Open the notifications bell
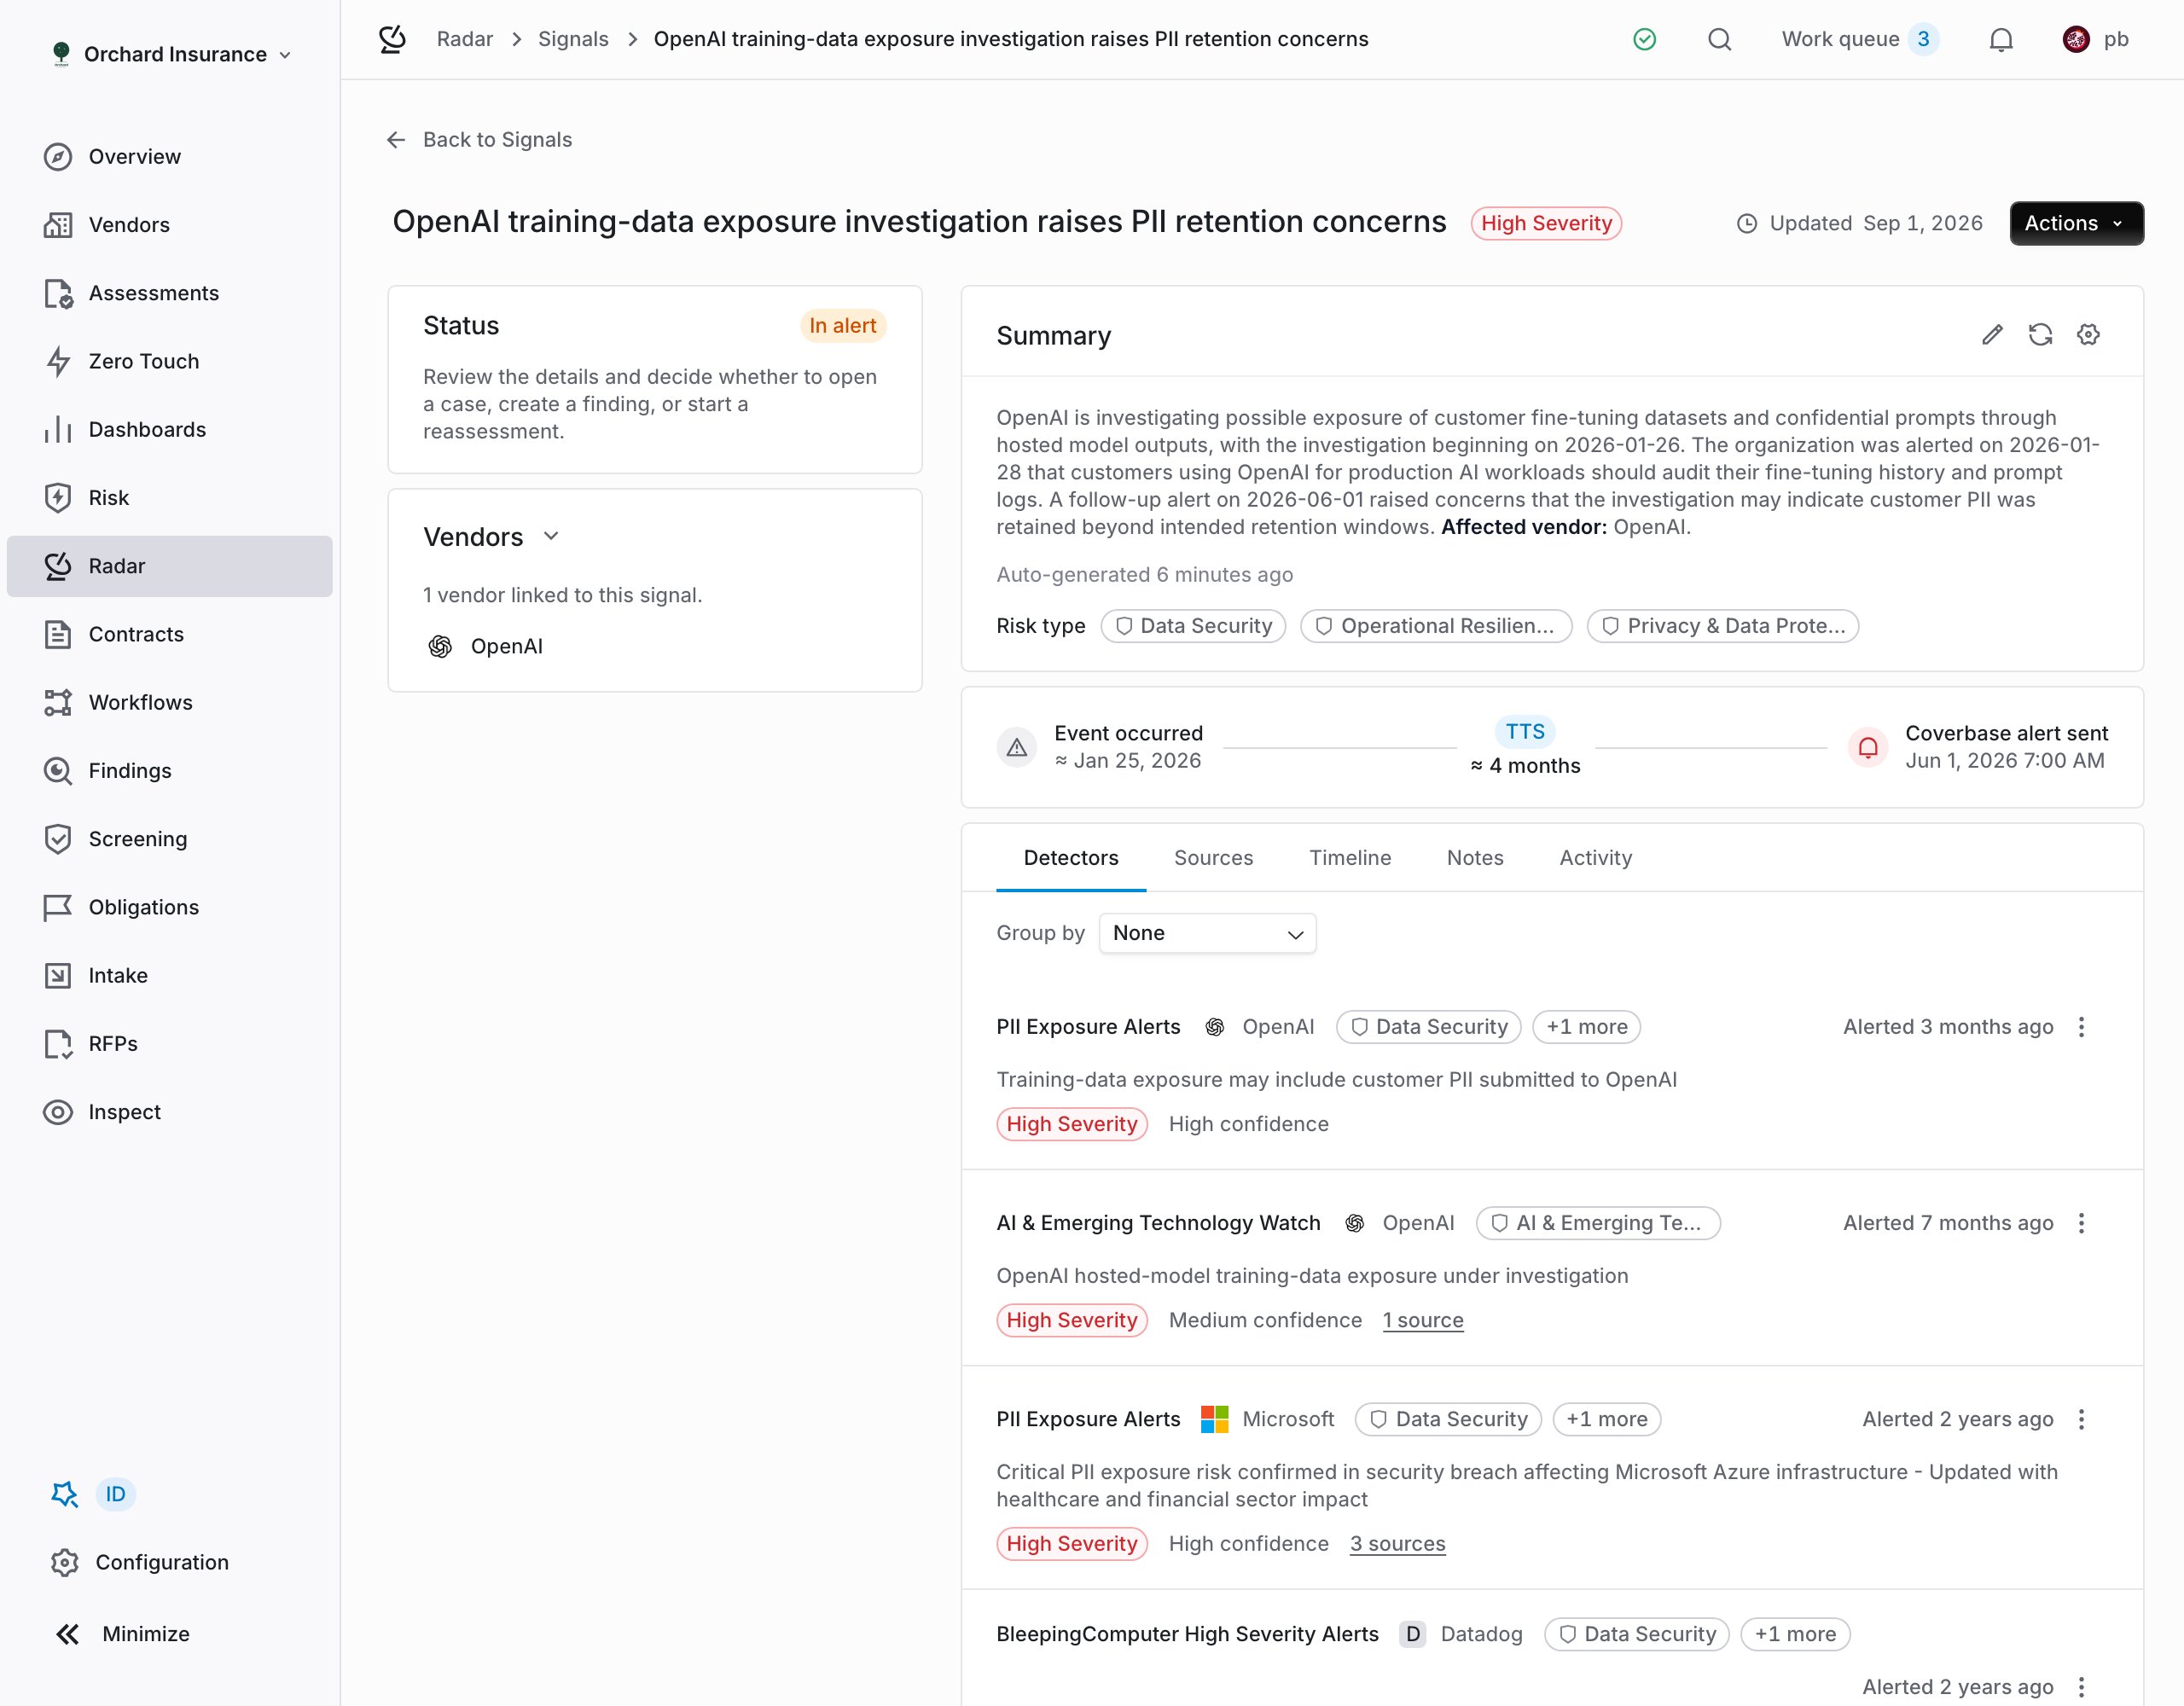The image size is (2184, 1706). pos(2001,40)
